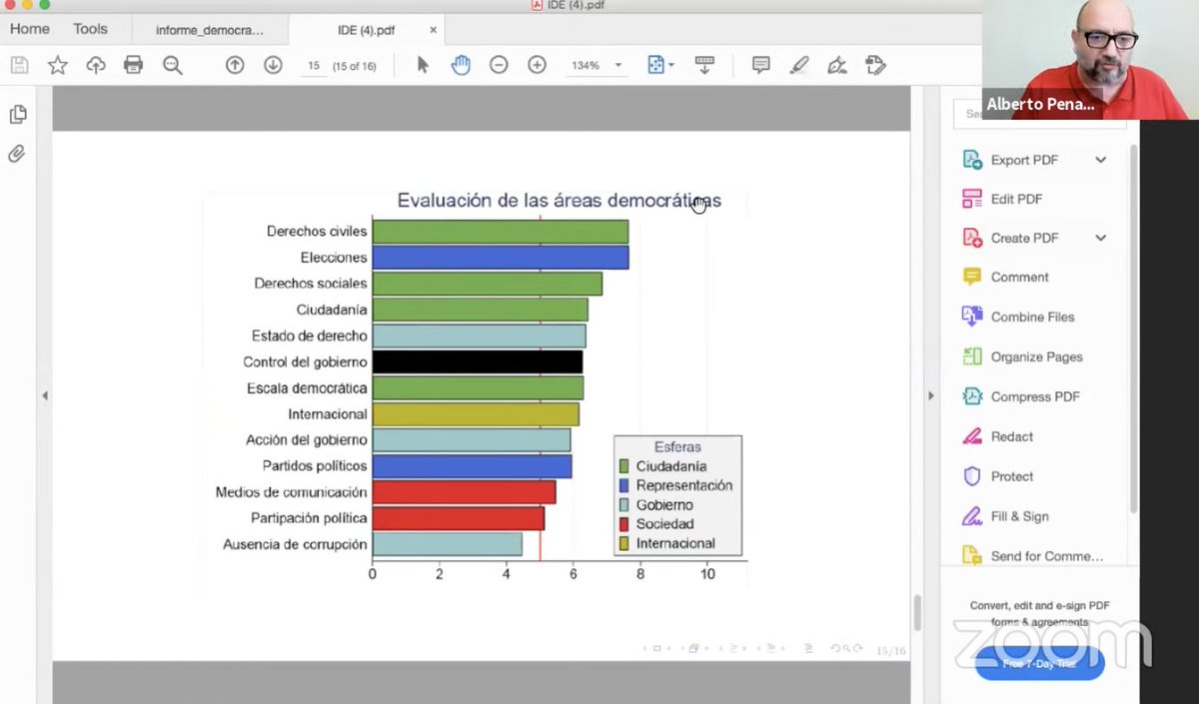The width and height of the screenshot is (1199, 704).
Task: Click the Save disk icon
Action: pos(19,65)
